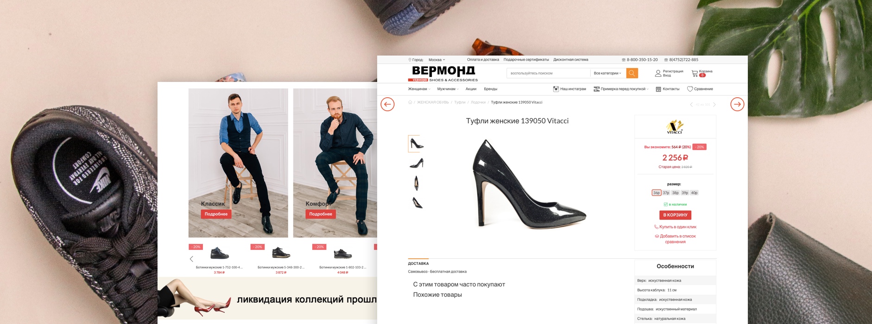Expand the Женщинам menu

point(419,89)
